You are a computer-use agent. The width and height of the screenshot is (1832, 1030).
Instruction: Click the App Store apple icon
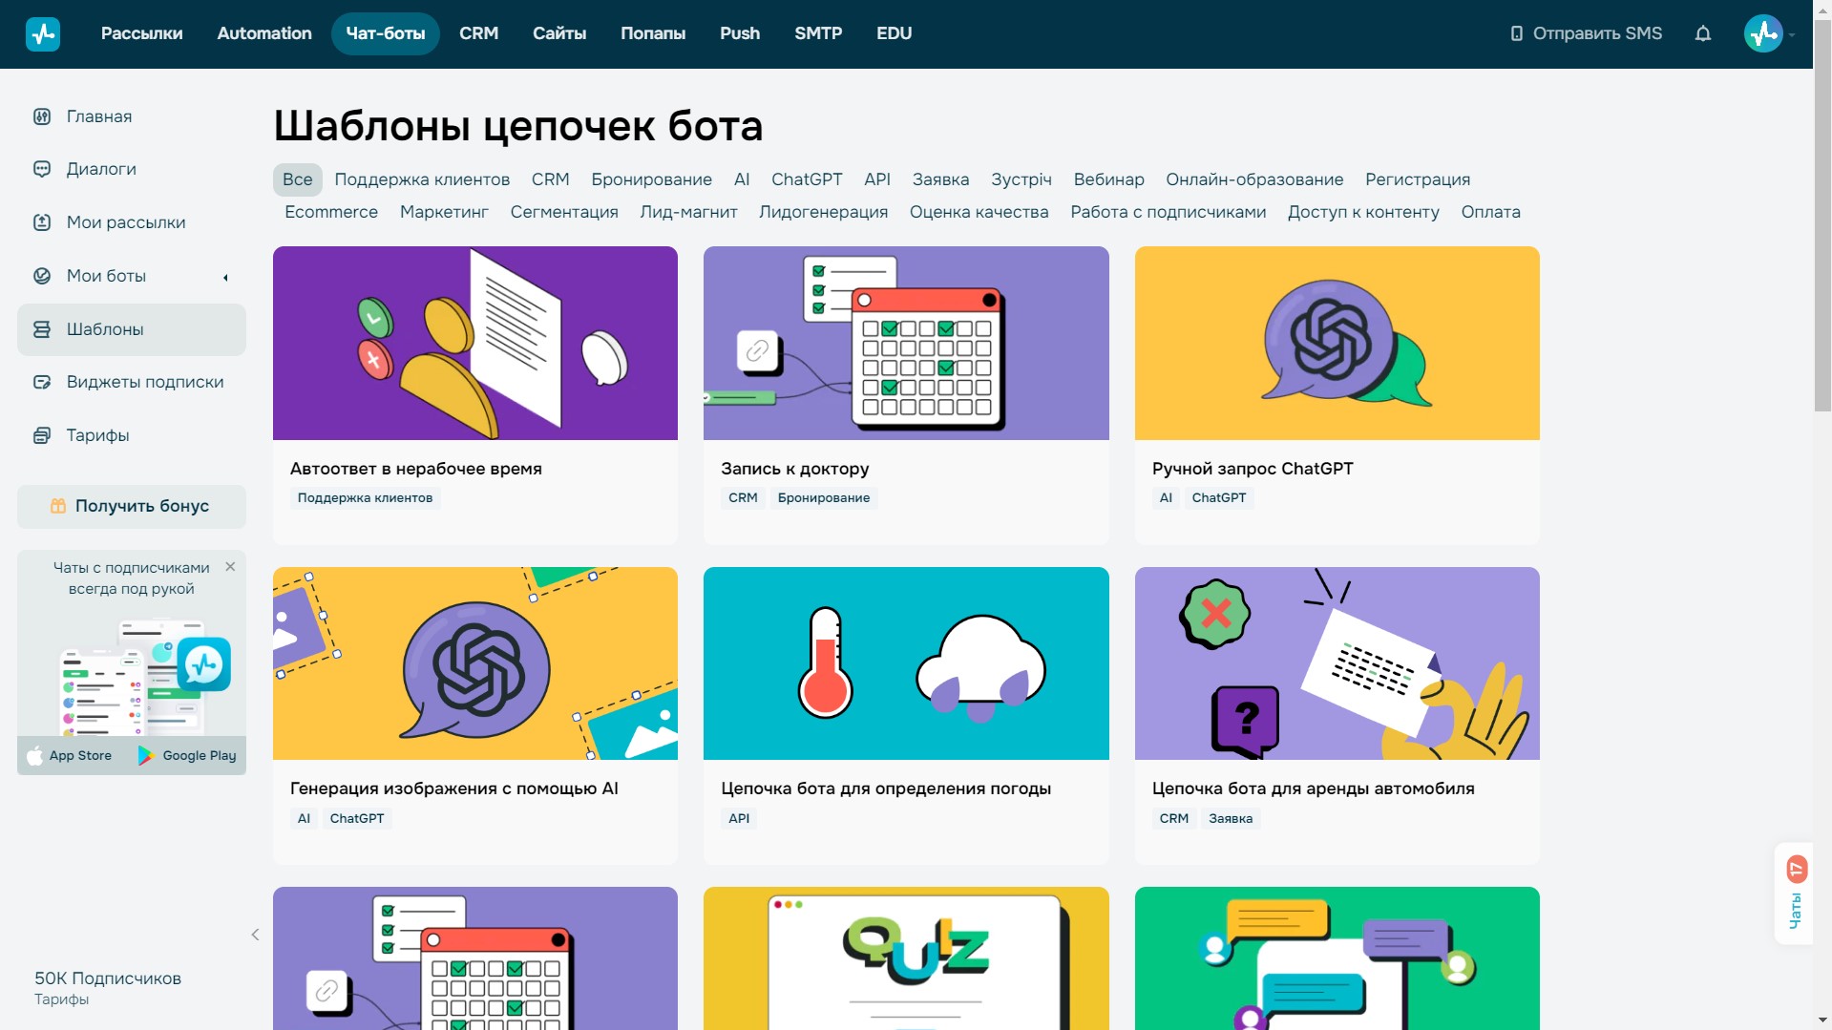34,755
